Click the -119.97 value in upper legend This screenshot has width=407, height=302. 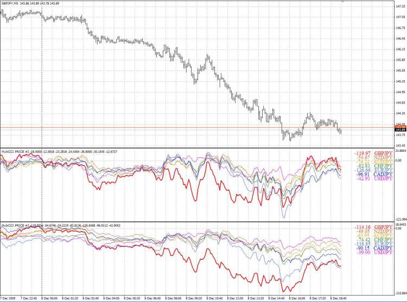coord(362,154)
